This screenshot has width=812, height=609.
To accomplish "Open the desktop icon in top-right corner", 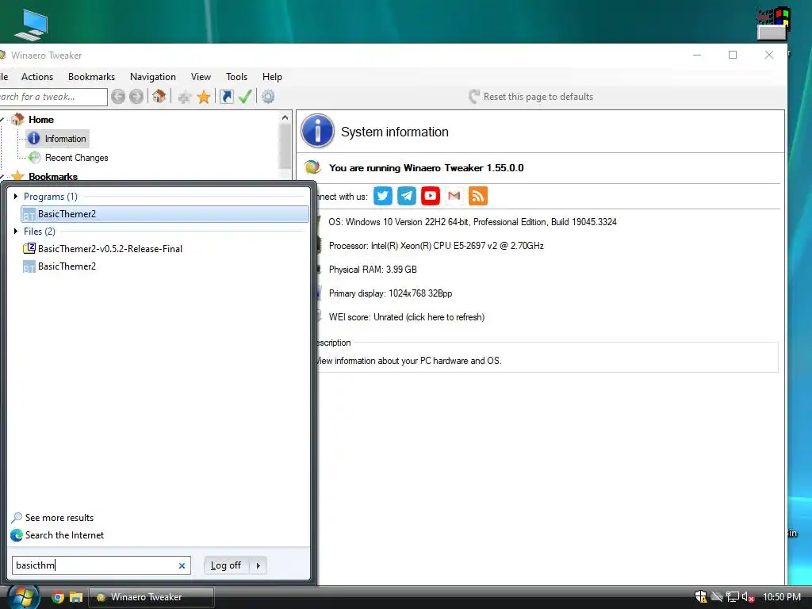I will [x=772, y=25].
